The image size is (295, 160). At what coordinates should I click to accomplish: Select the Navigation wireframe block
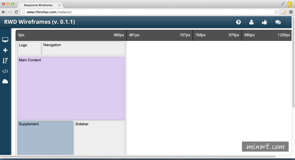click(x=83, y=48)
